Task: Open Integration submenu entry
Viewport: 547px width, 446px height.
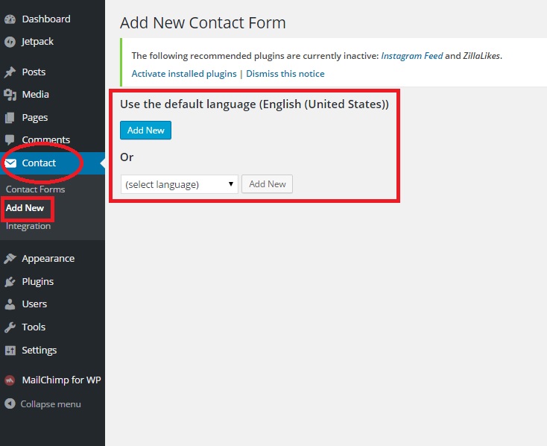Action: [x=28, y=226]
